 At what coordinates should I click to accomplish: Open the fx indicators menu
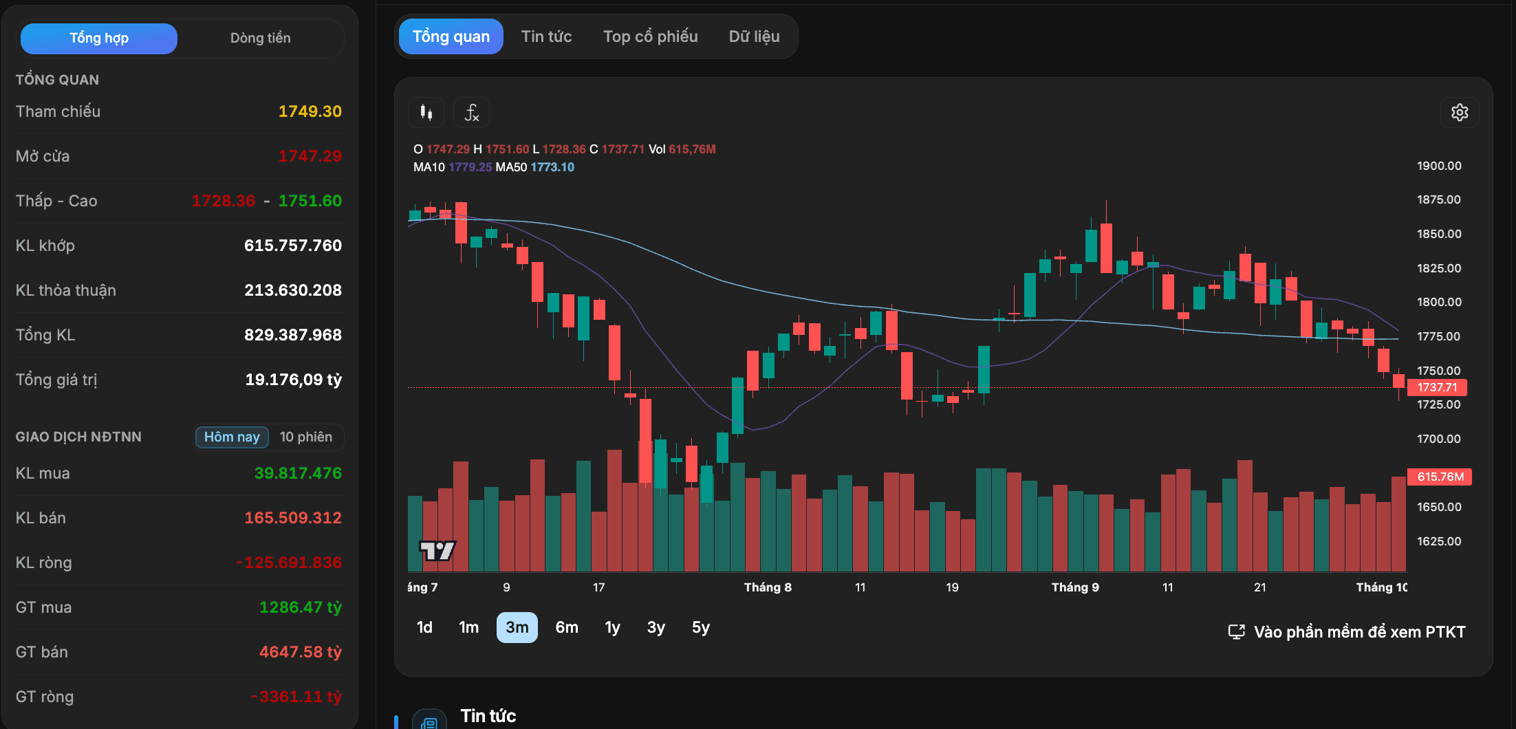[x=471, y=112]
